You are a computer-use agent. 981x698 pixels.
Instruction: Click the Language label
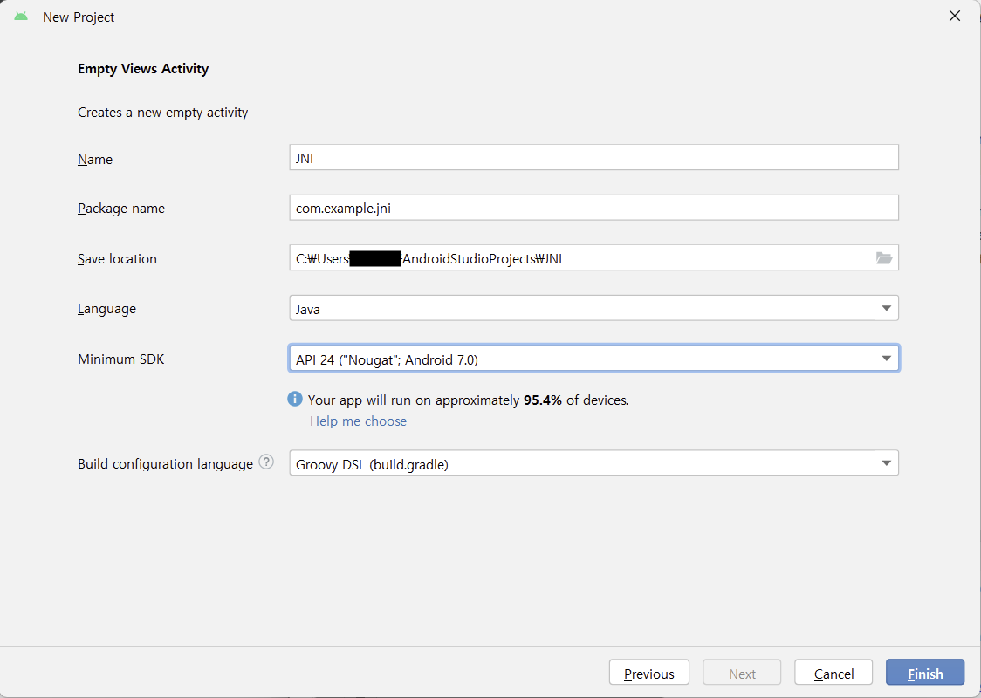106,309
